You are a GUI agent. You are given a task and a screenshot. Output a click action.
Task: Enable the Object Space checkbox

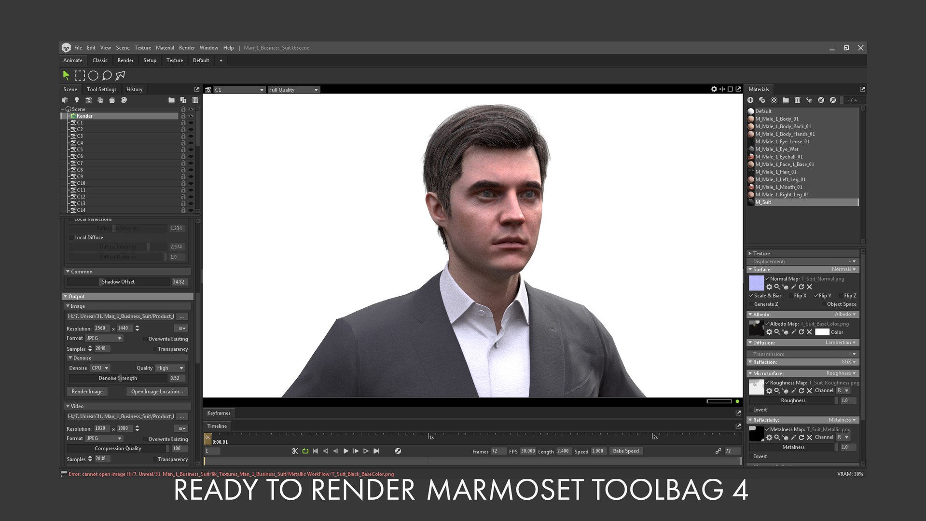click(x=824, y=304)
